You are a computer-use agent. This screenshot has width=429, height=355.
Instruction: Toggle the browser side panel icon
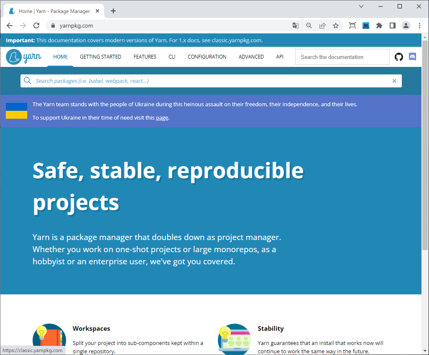pyautogui.click(x=393, y=26)
